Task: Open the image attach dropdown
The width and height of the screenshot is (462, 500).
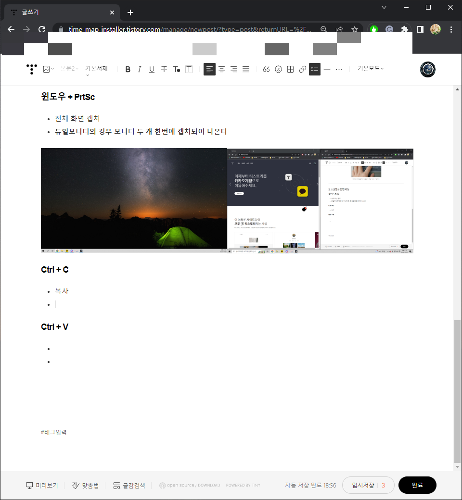Action: [48, 69]
